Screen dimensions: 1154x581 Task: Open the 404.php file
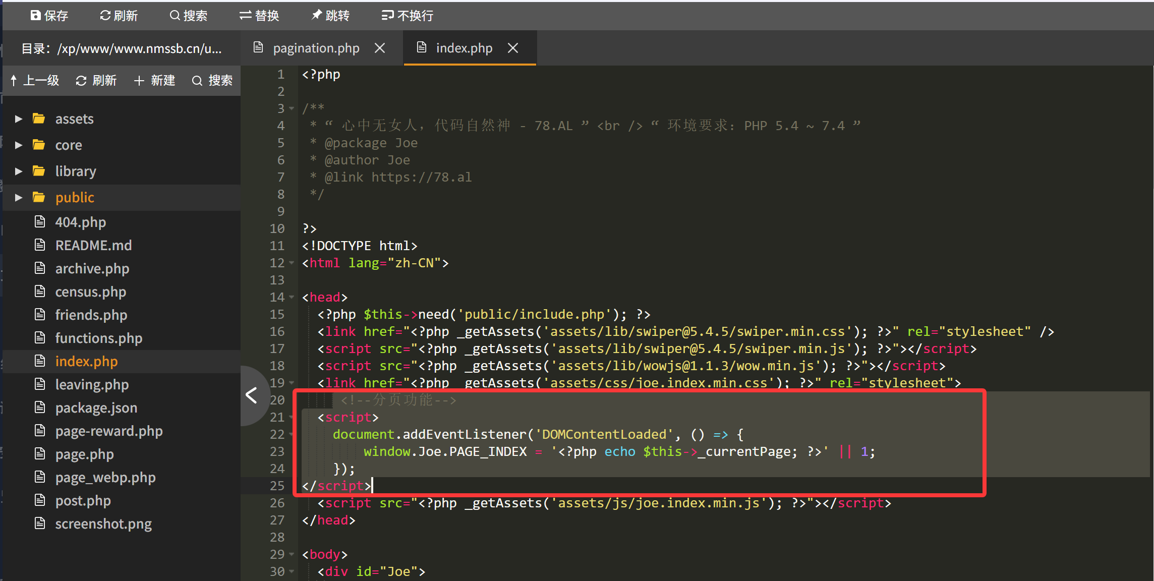(81, 222)
